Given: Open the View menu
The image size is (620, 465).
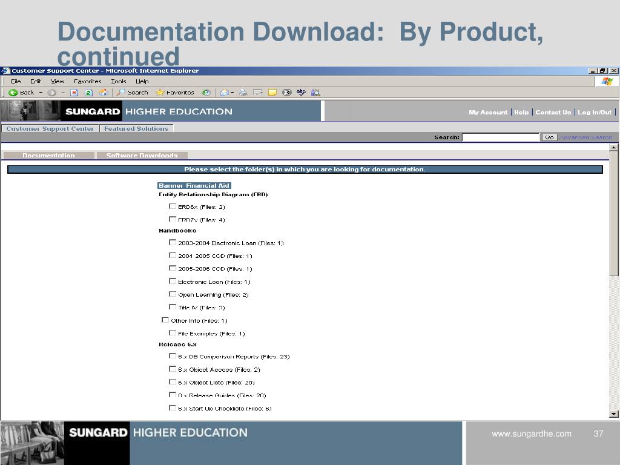Looking at the screenshot, I should tap(58, 82).
